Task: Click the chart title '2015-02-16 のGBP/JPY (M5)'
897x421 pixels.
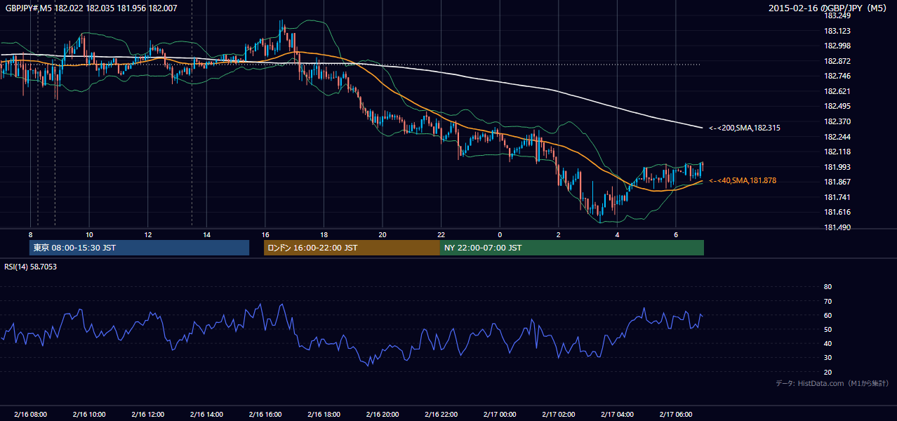Action: pyautogui.click(x=829, y=8)
